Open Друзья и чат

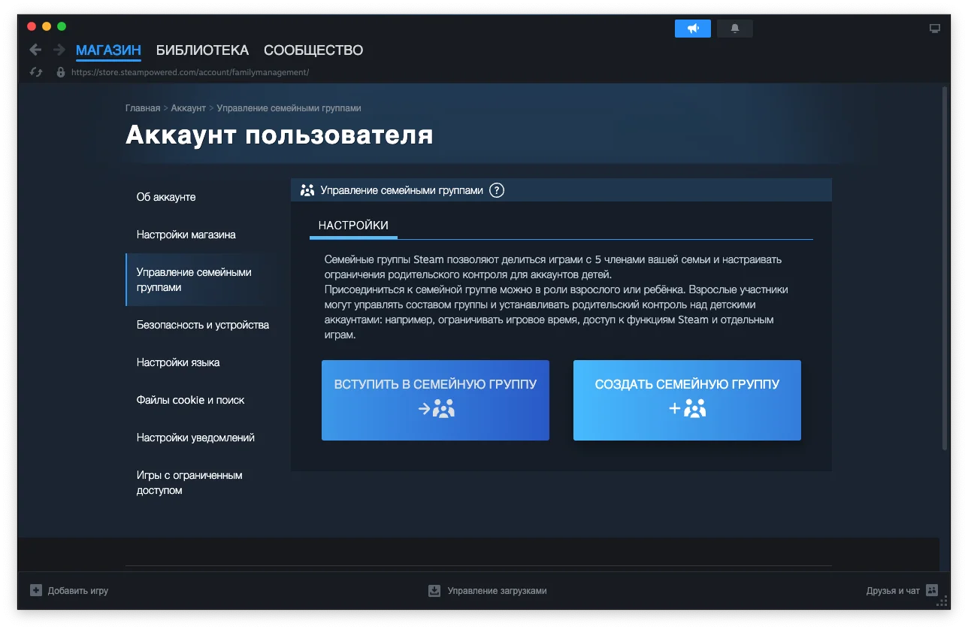point(893,591)
